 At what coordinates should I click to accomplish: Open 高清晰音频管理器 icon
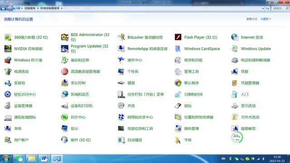65,72
